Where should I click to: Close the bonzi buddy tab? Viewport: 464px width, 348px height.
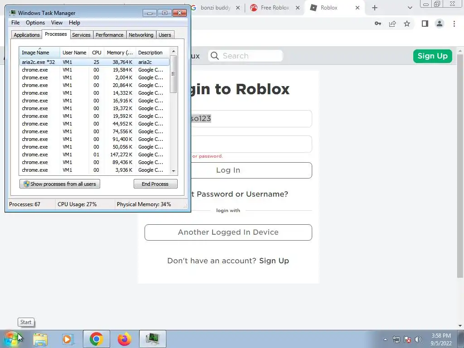pyautogui.click(x=237, y=8)
